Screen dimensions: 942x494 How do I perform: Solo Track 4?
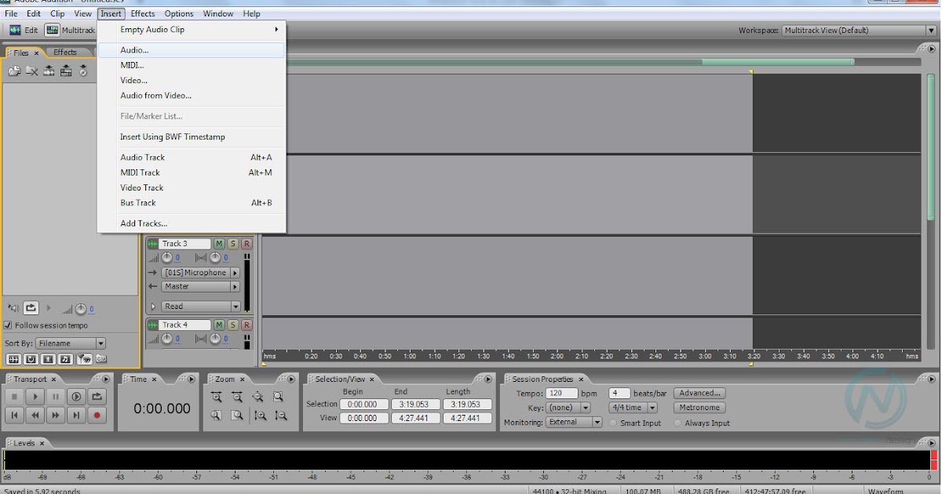233,325
